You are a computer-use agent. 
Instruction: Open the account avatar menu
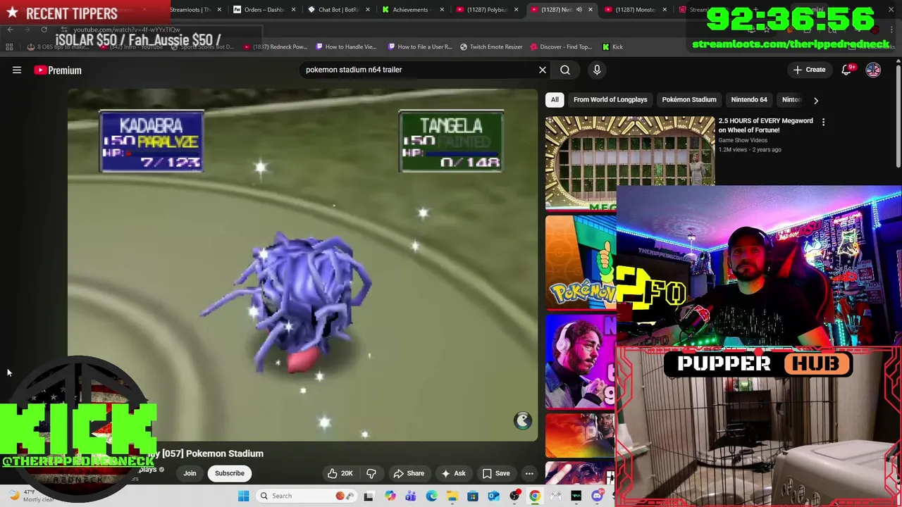(x=873, y=70)
